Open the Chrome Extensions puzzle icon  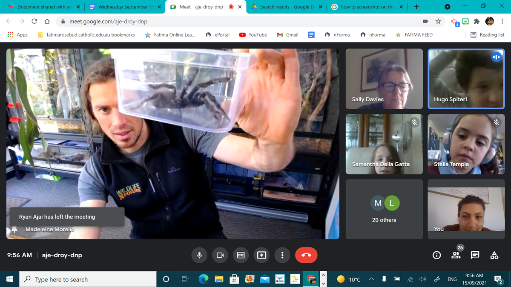pyautogui.click(x=477, y=21)
